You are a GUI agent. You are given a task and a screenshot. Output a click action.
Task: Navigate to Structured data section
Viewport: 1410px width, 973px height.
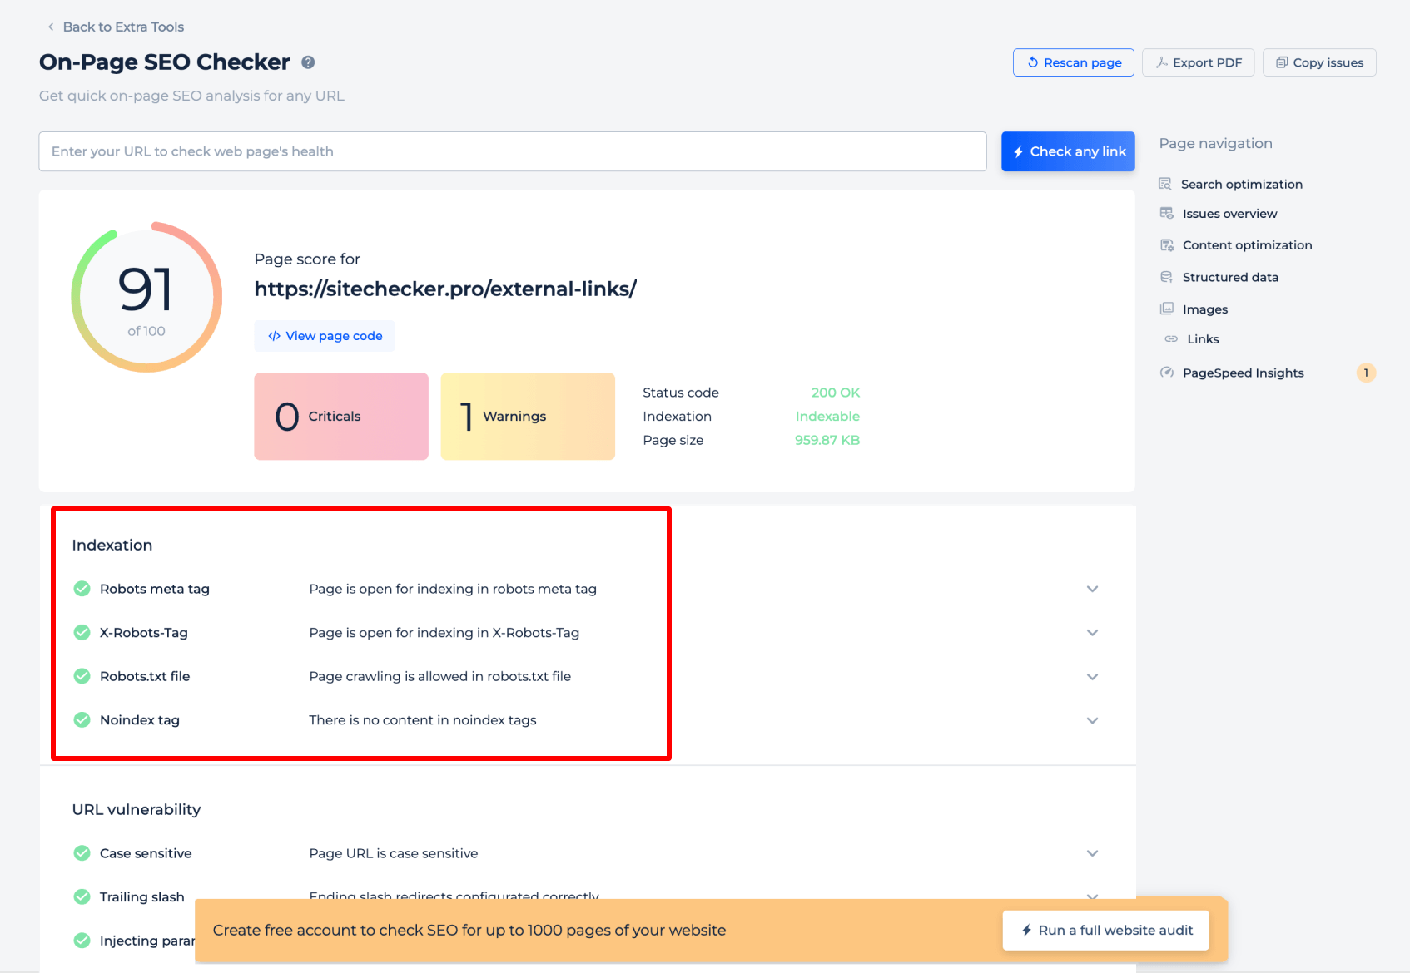click(1230, 277)
